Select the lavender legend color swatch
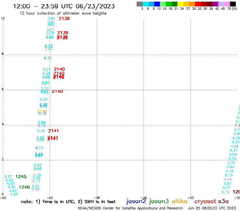Viewport: 240px width, 211px height. (221, 4)
